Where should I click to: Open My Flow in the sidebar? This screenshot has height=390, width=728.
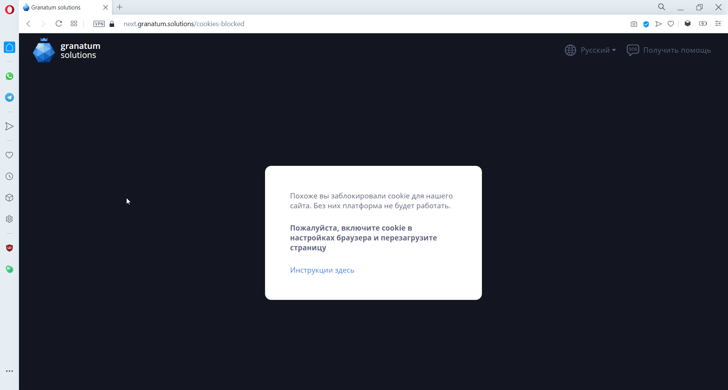(x=9, y=126)
